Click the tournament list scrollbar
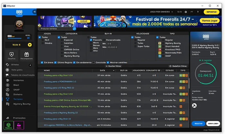Screen dimensions: 225x134 tap(189, 83)
